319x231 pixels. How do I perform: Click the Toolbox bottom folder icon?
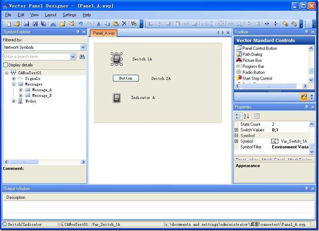point(304,97)
